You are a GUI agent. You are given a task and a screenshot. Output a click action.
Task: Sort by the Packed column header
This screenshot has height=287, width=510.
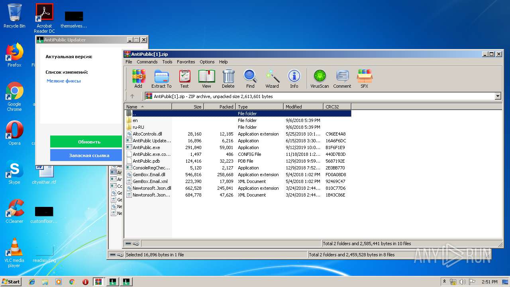pyautogui.click(x=220, y=106)
